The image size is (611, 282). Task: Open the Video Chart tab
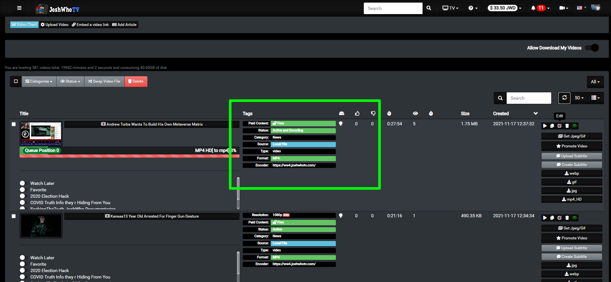pyautogui.click(x=24, y=25)
